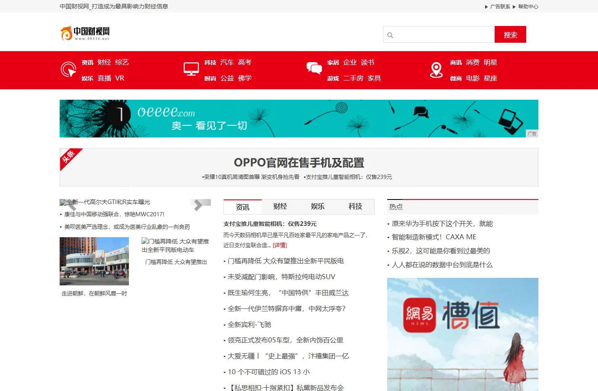
Task: Open 佛学 navigation link
Action: tap(245, 78)
